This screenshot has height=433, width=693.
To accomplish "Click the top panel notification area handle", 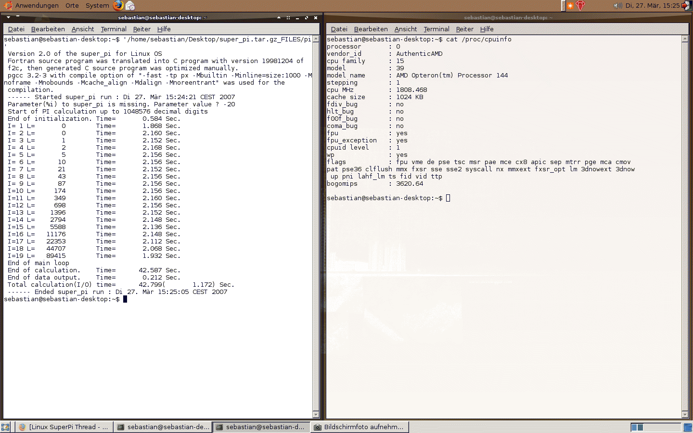I will 563,6.
